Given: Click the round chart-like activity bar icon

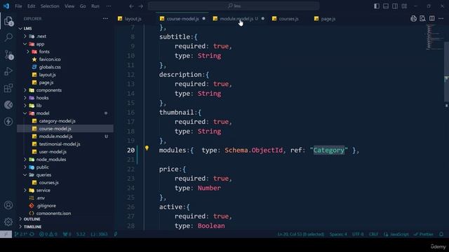Looking at the screenshot, I should point(8,105).
